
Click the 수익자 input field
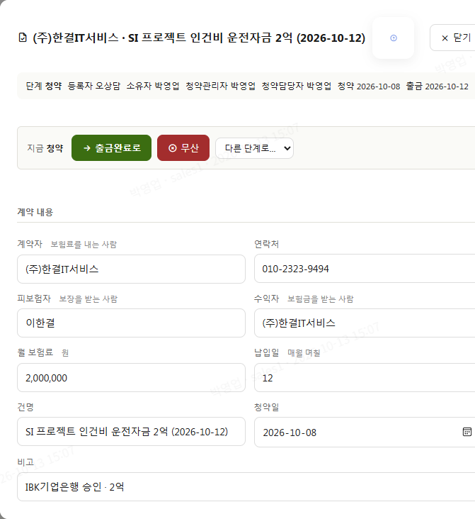click(x=365, y=323)
